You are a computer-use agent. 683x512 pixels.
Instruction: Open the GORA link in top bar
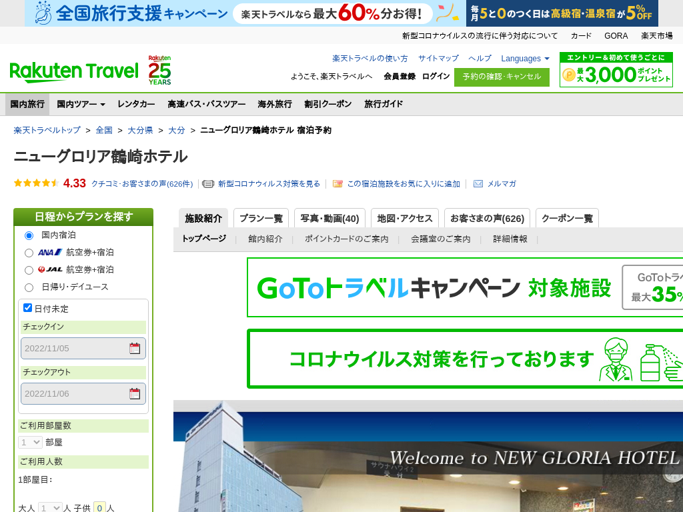[x=616, y=36]
